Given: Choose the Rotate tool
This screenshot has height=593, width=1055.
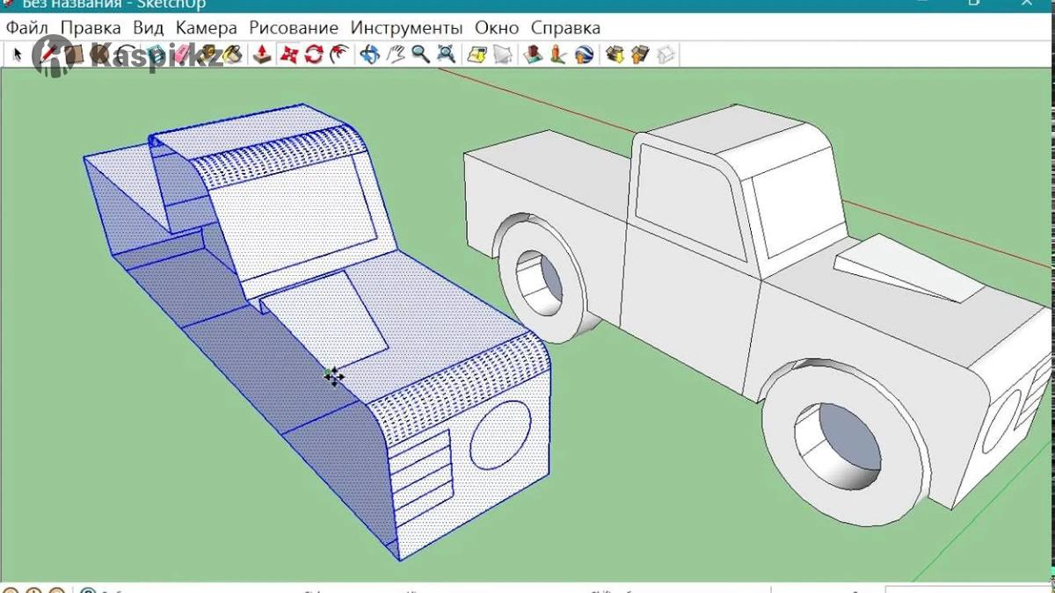Looking at the screenshot, I should 314,54.
